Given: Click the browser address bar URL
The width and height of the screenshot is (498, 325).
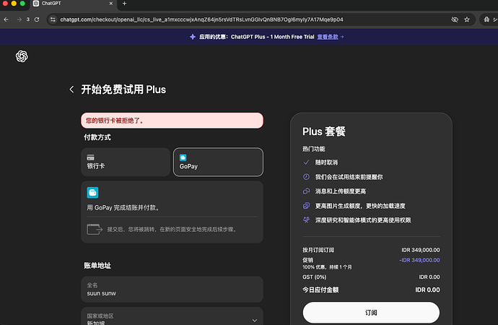Looking at the screenshot, I should [x=201, y=19].
